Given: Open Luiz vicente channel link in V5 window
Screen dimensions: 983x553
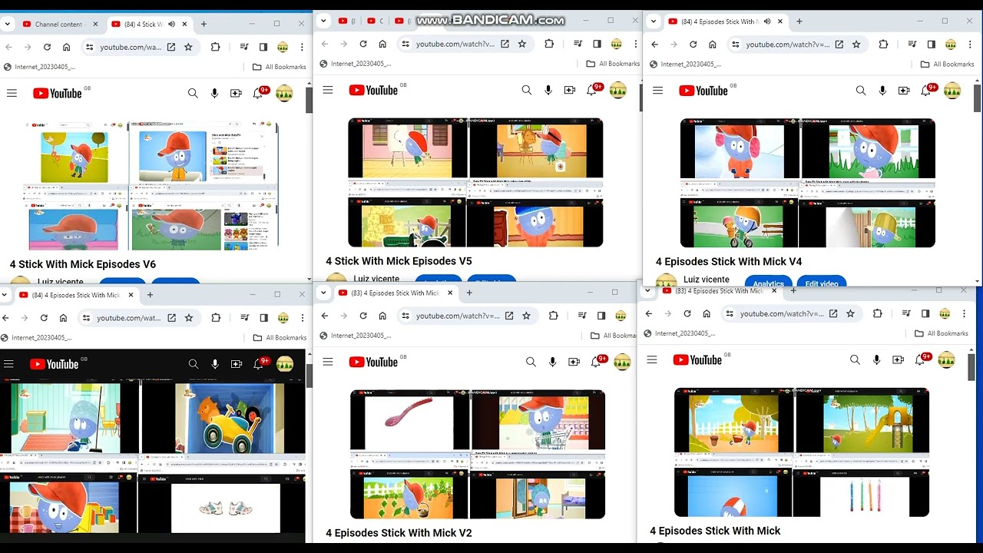Looking at the screenshot, I should coord(376,279).
